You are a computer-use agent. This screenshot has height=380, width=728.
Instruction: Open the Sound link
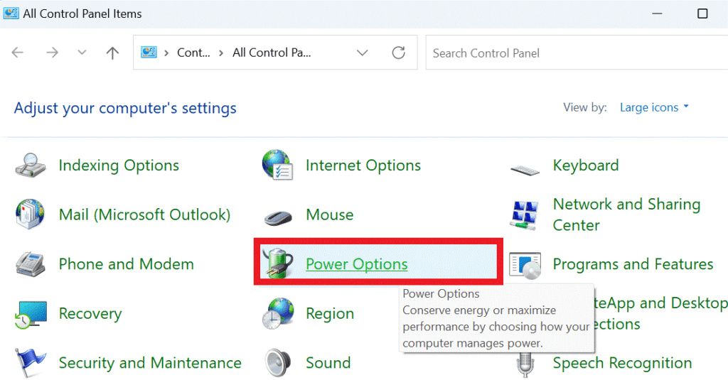(328, 363)
